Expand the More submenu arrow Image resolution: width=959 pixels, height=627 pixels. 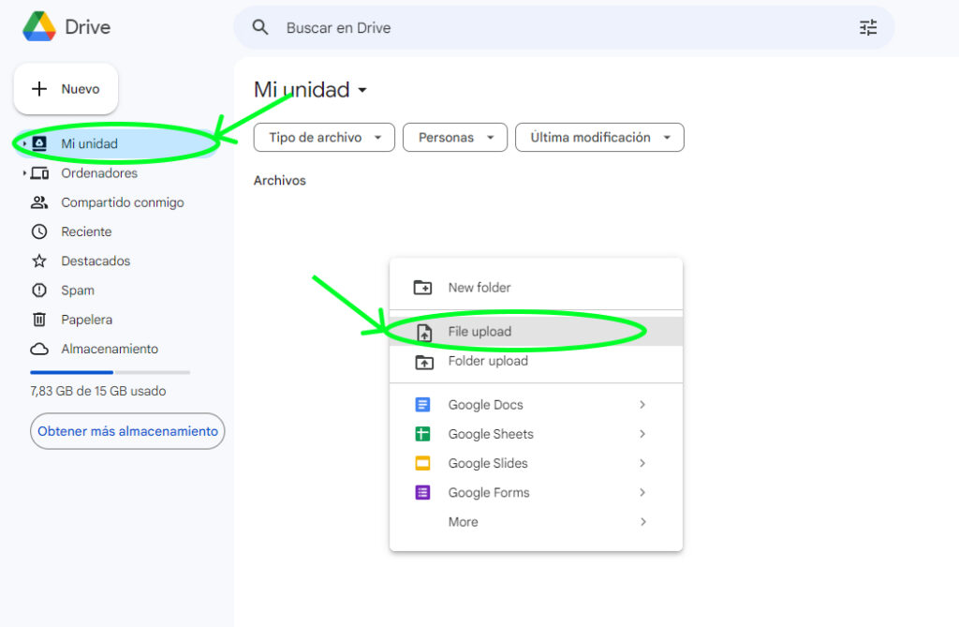coord(642,522)
